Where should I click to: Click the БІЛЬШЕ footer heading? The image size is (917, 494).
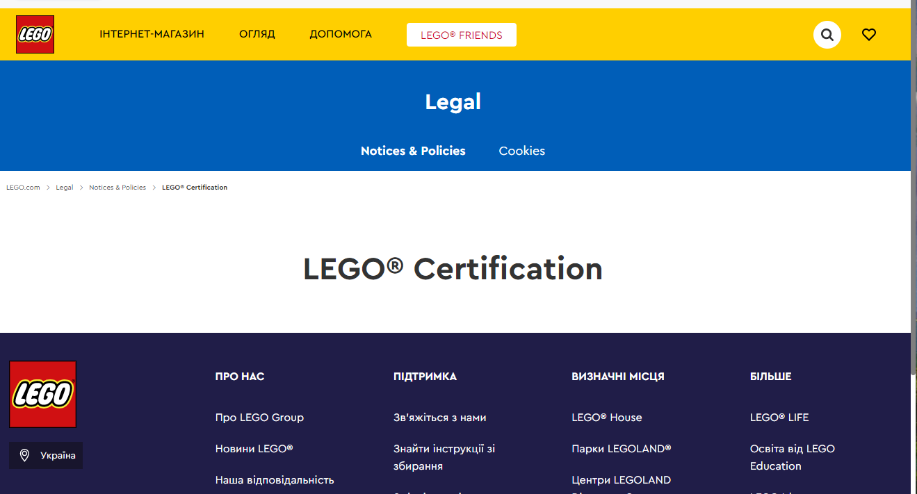point(771,377)
